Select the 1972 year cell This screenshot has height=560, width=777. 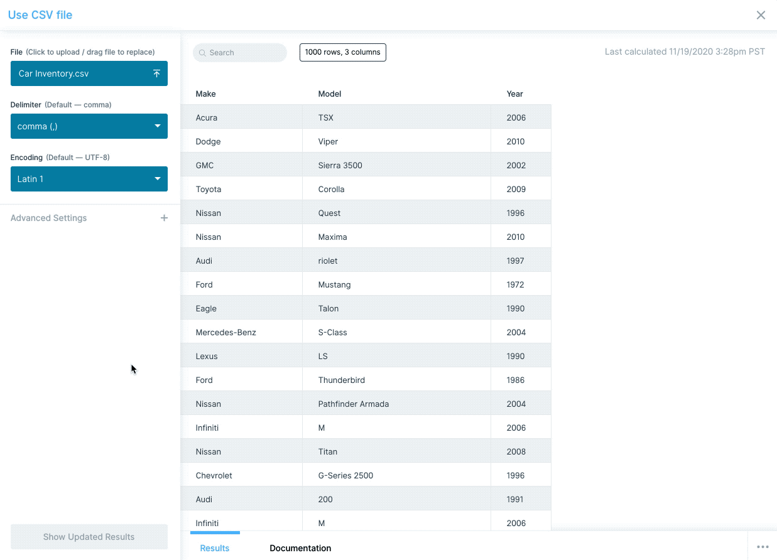pos(521,284)
